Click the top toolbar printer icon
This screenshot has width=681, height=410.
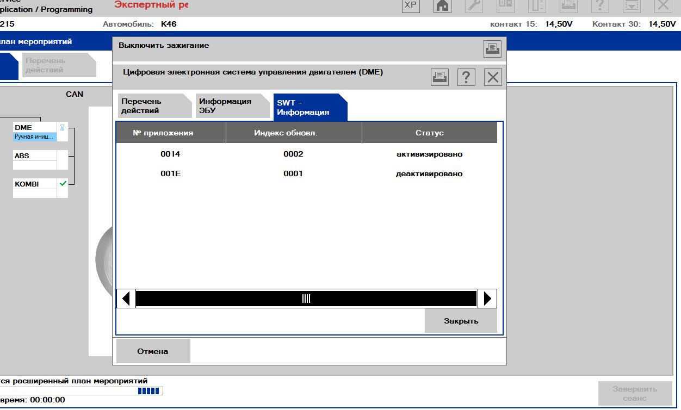click(568, 5)
